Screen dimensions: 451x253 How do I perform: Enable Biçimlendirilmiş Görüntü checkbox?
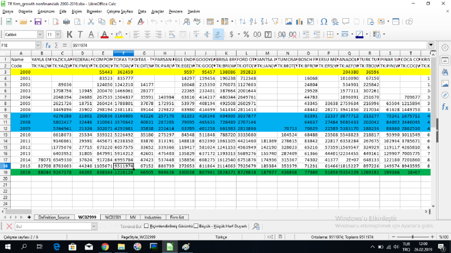tap(146, 226)
